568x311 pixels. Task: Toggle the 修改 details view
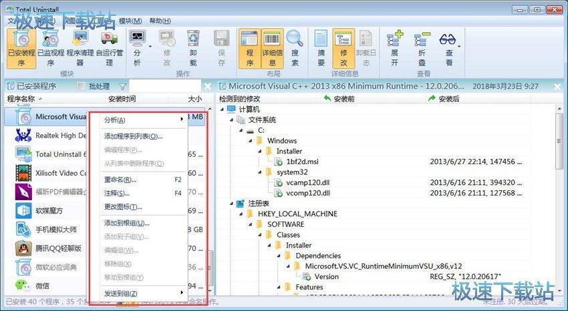[343, 49]
